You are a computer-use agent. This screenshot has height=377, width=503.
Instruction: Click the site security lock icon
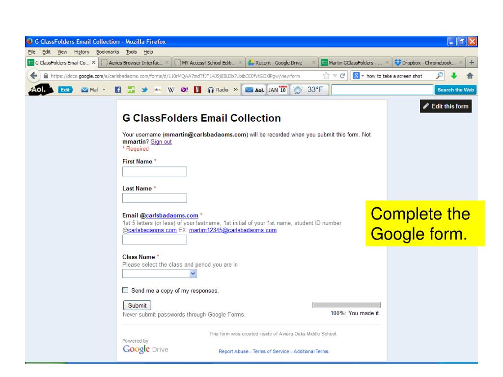click(46, 76)
